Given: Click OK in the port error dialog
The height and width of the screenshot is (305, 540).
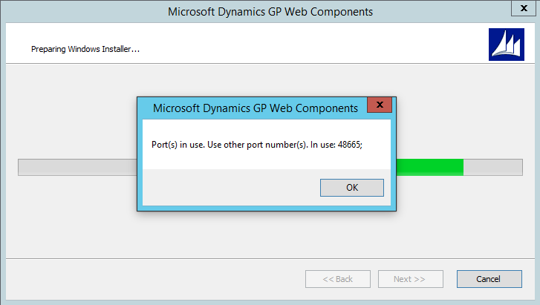Looking at the screenshot, I should 351,188.
